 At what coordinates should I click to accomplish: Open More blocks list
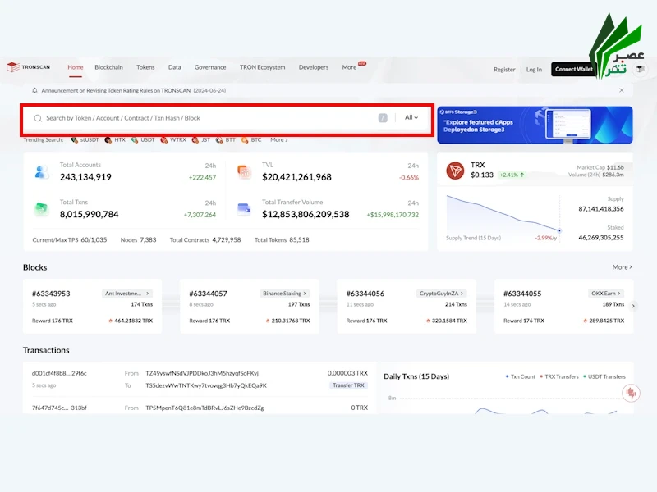click(622, 267)
